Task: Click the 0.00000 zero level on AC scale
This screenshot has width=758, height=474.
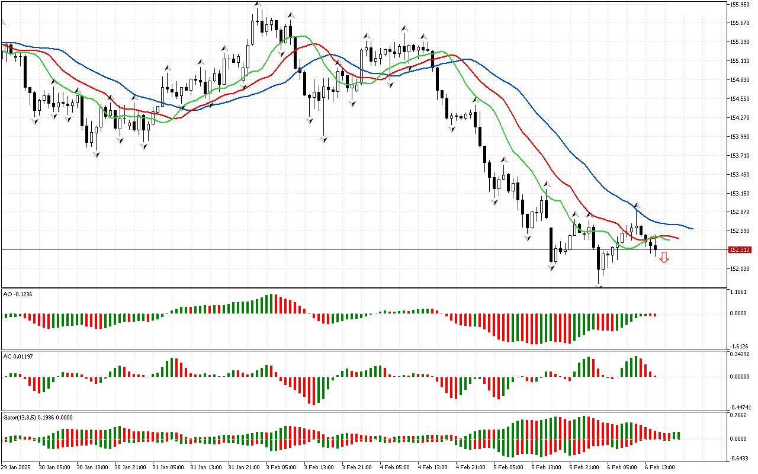Action: tap(740, 377)
